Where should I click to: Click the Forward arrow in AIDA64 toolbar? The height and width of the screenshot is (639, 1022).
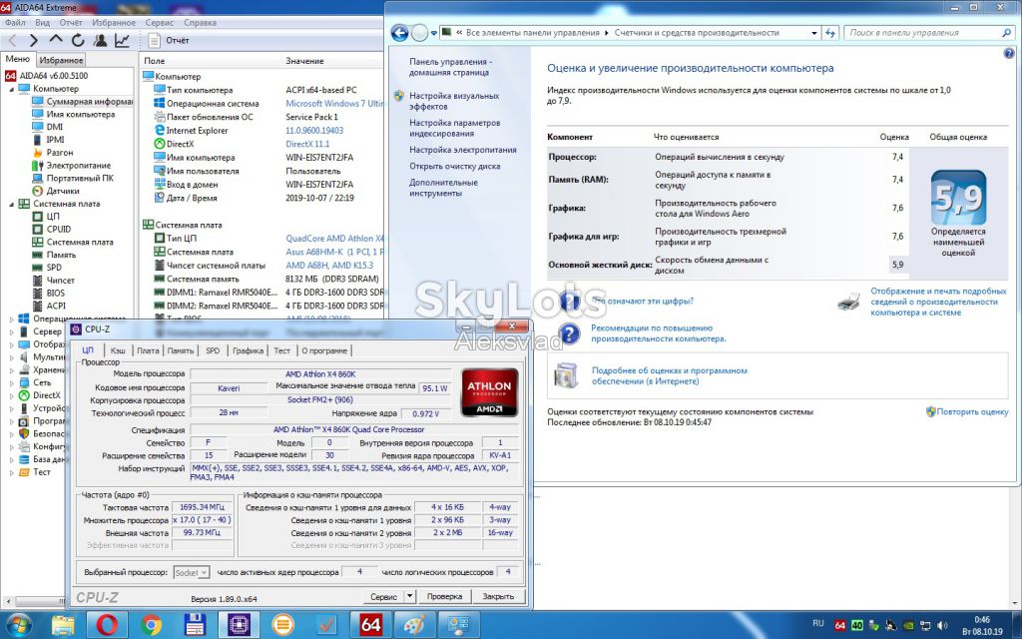coord(33,40)
